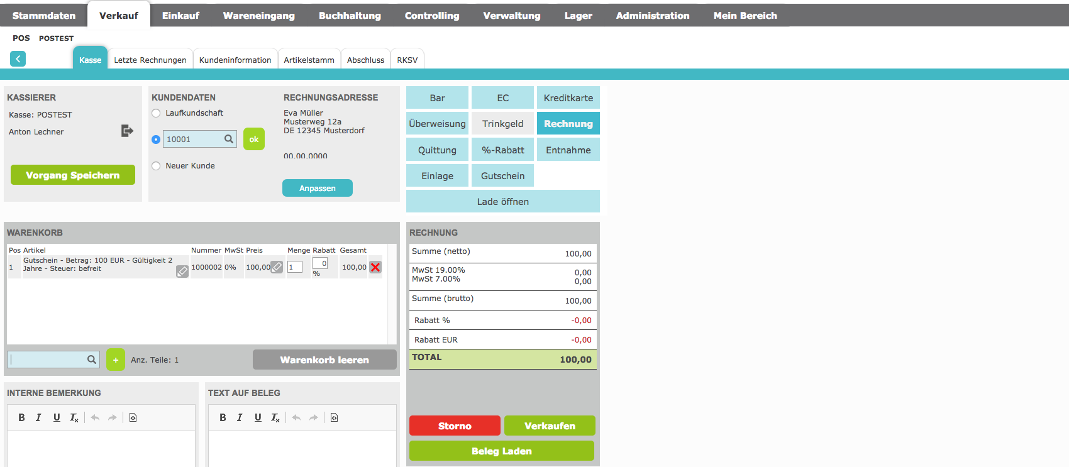
Task: Switch to the Letzte Rechnungen tab
Action: click(150, 60)
